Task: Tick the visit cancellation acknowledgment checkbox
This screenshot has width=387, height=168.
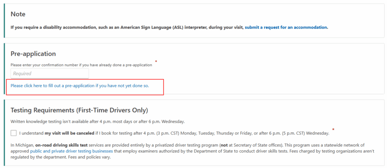Action: 14,133
